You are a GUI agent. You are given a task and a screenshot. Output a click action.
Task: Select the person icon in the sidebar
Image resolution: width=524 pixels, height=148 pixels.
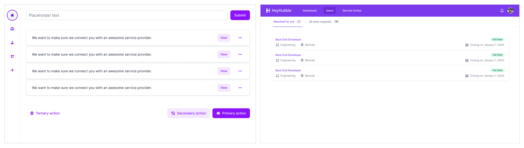point(12,43)
